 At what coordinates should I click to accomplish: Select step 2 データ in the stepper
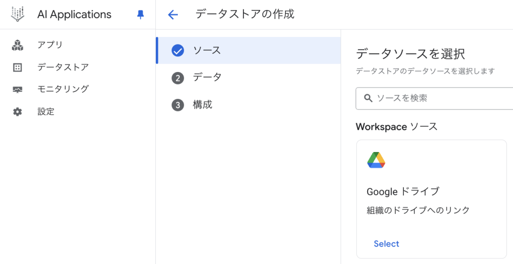pyautogui.click(x=207, y=77)
